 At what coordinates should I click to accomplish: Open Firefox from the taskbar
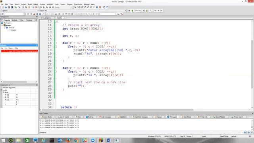coord(68,140)
